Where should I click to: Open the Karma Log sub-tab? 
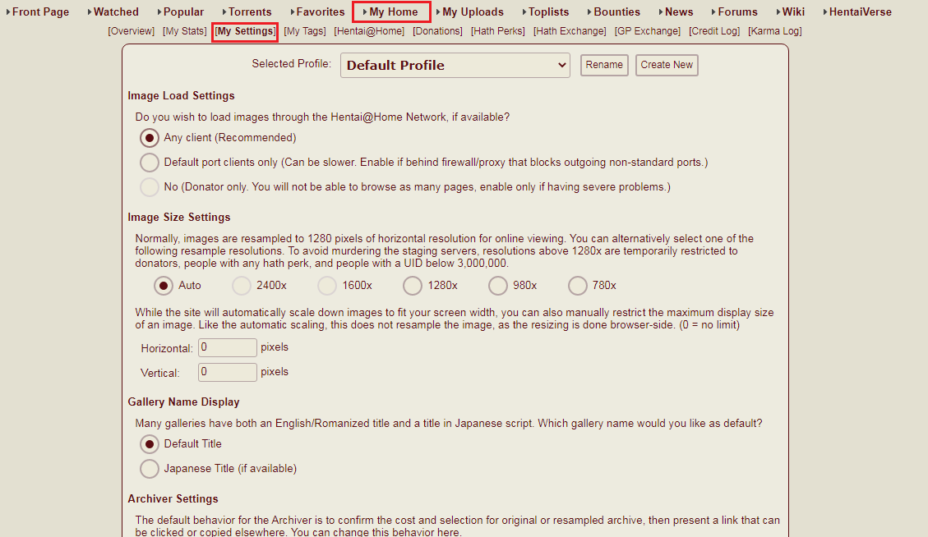pos(775,30)
